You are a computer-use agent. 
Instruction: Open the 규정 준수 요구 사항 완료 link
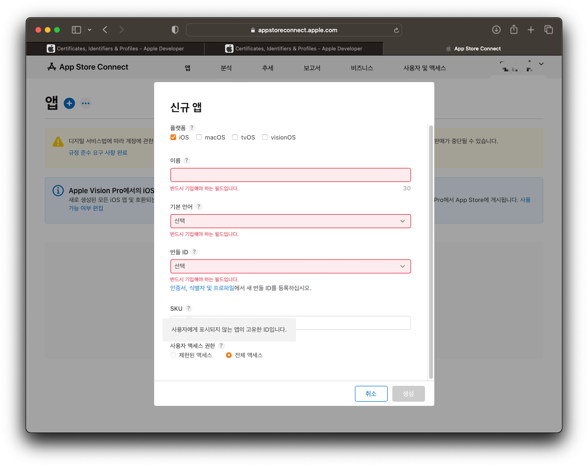[x=98, y=153]
